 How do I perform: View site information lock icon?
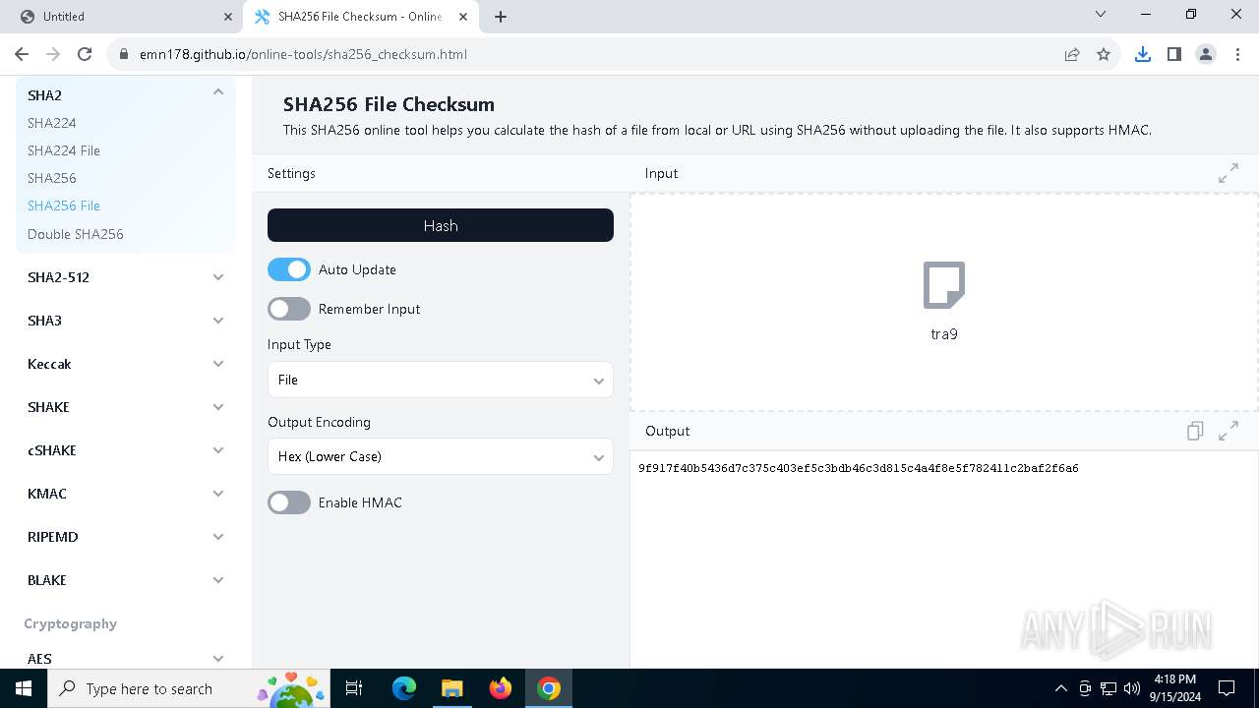[124, 54]
